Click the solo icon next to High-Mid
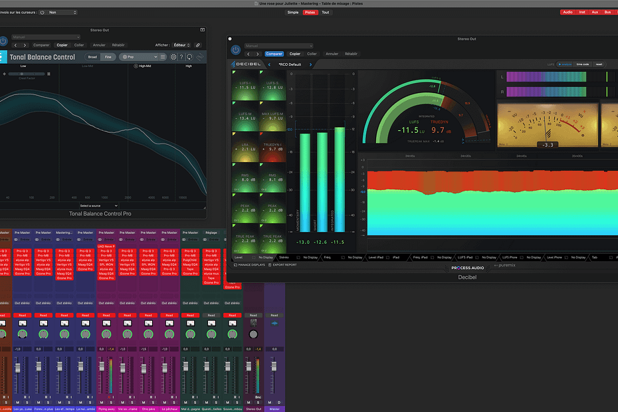 tap(136, 66)
